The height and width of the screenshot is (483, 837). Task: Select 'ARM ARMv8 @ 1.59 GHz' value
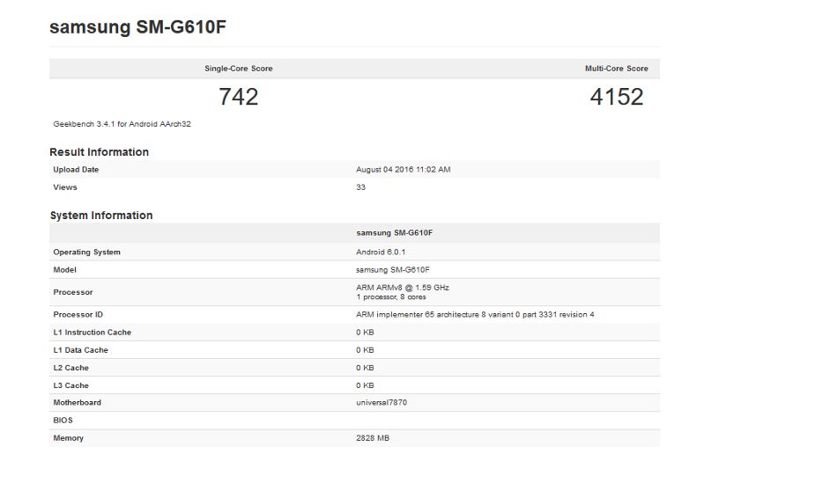[403, 288]
